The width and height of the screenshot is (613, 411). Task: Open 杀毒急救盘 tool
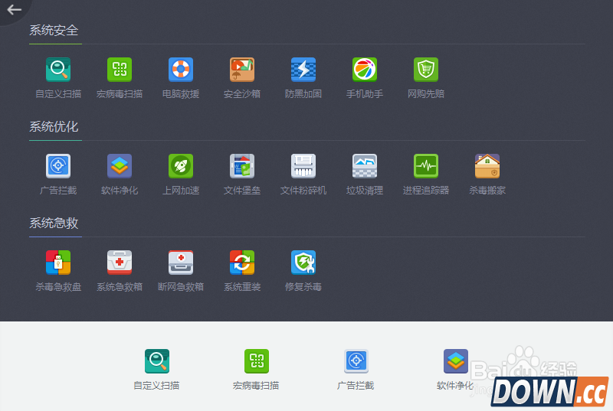[58, 263]
